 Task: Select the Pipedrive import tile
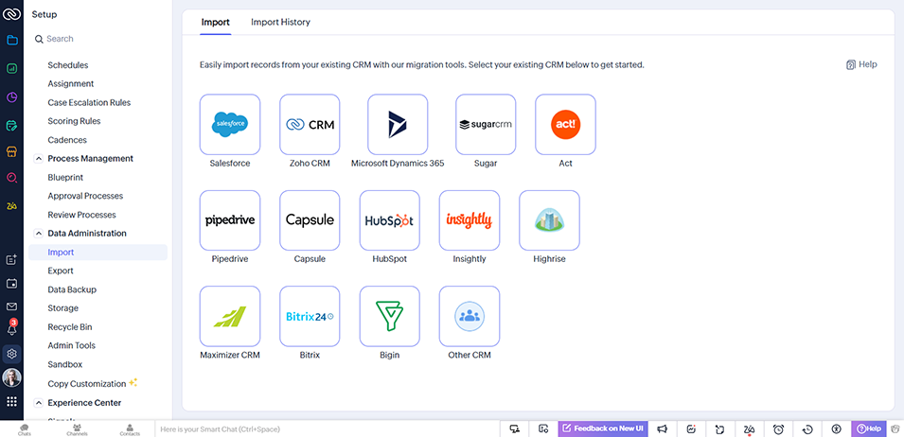(230, 220)
